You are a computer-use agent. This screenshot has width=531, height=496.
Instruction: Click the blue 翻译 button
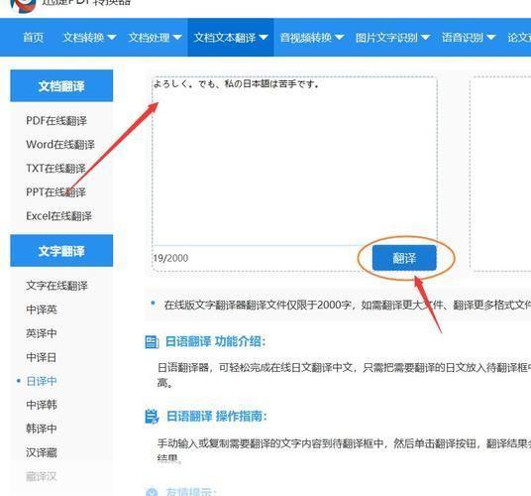[x=404, y=258]
